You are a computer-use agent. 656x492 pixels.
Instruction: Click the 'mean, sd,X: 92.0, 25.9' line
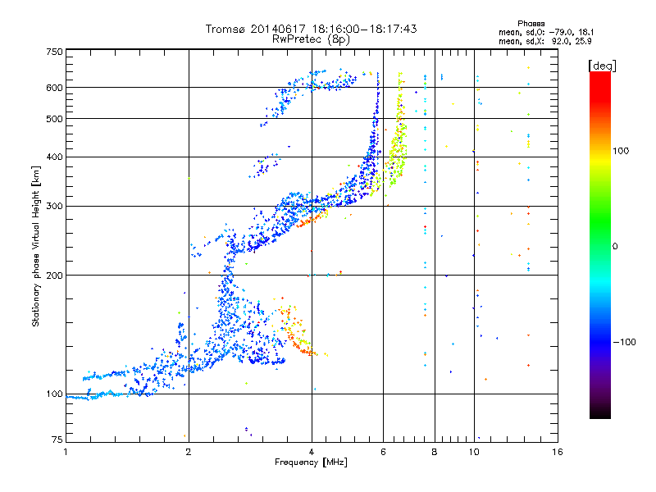click(x=544, y=41)
